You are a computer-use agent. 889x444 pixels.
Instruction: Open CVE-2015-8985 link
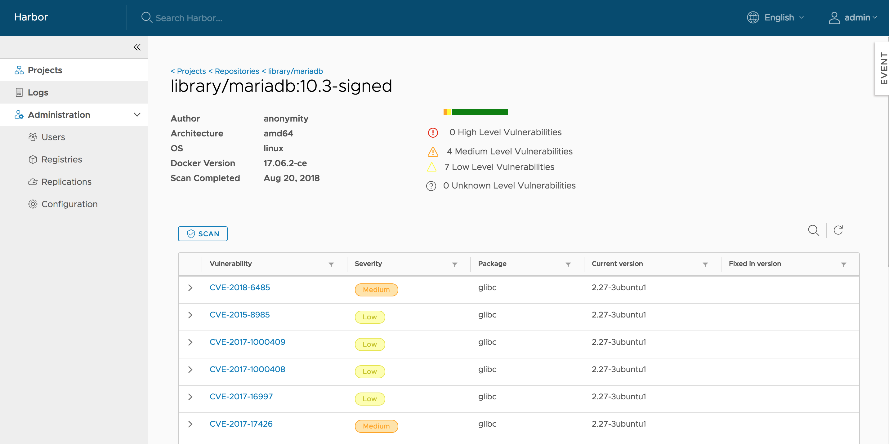pos(239,315)
